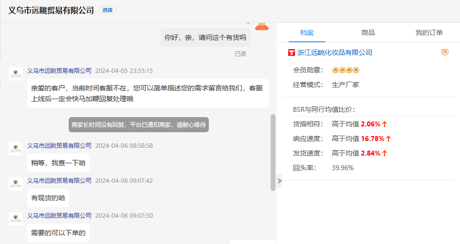Click the orange buyer avatar at top

point(262,26)
